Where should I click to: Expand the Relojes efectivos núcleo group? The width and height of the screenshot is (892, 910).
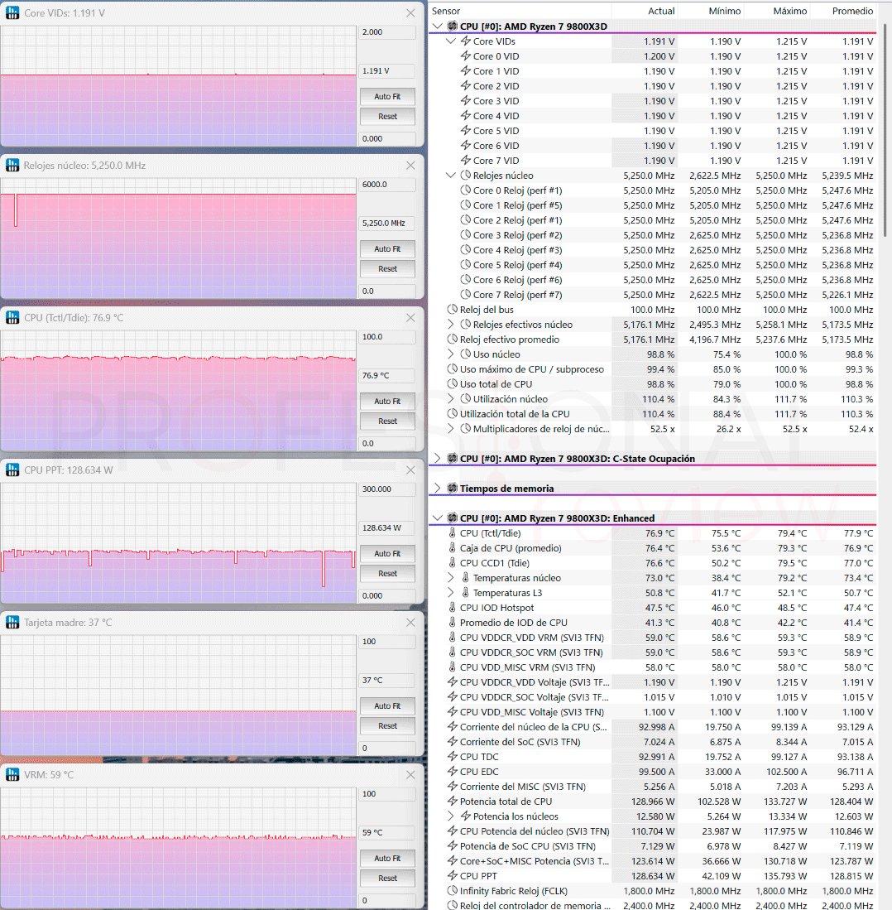coord(451,325)
